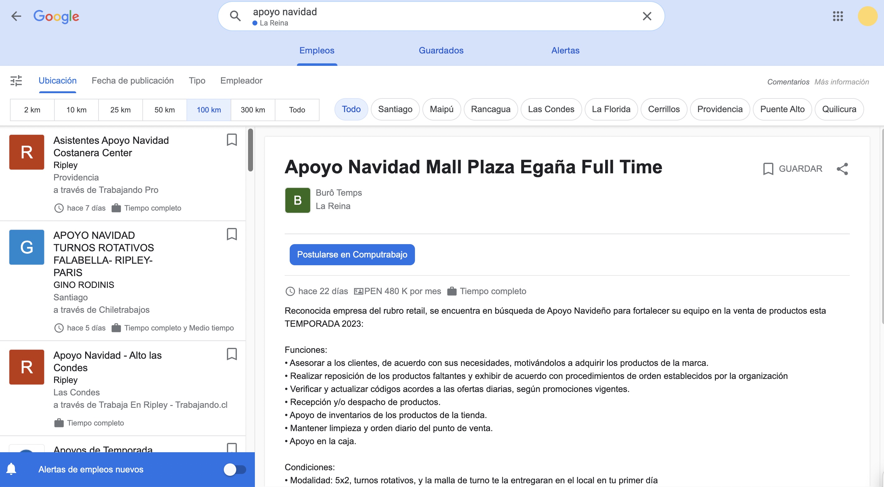
Task: Select the Ubicación filter tab
Action: tap(58, 80)
